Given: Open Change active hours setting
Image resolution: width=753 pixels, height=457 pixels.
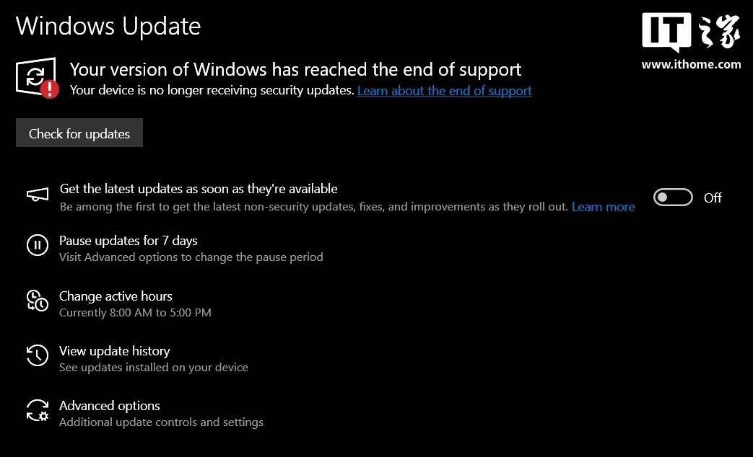Looking at the screenshot, I should [x=116, y=296].
